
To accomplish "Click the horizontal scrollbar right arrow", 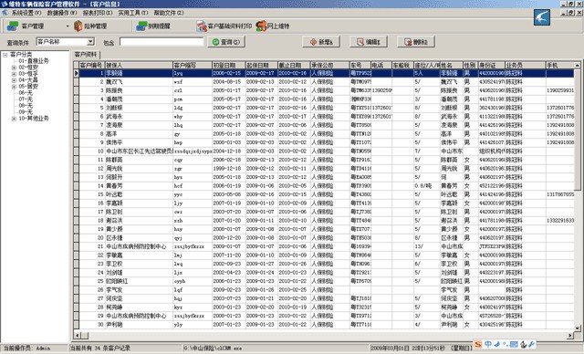I will pyautogui.click(x=570, y=336).
